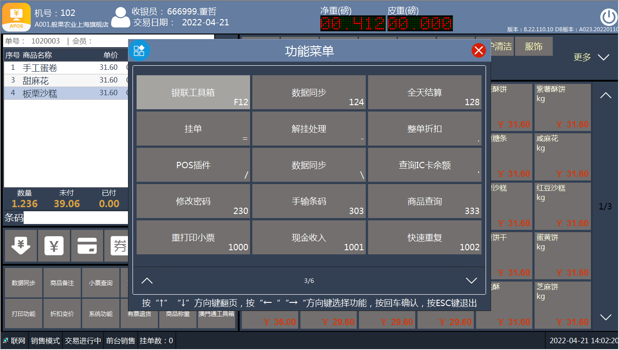Open 系统功能 shortcut button
Viewport: 619px width, 350px height.
tap(101, 314)
